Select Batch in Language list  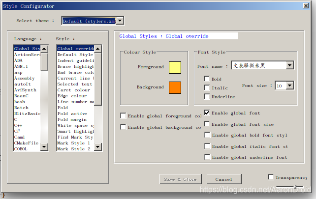pyautogui.click(x=27, y=108)
